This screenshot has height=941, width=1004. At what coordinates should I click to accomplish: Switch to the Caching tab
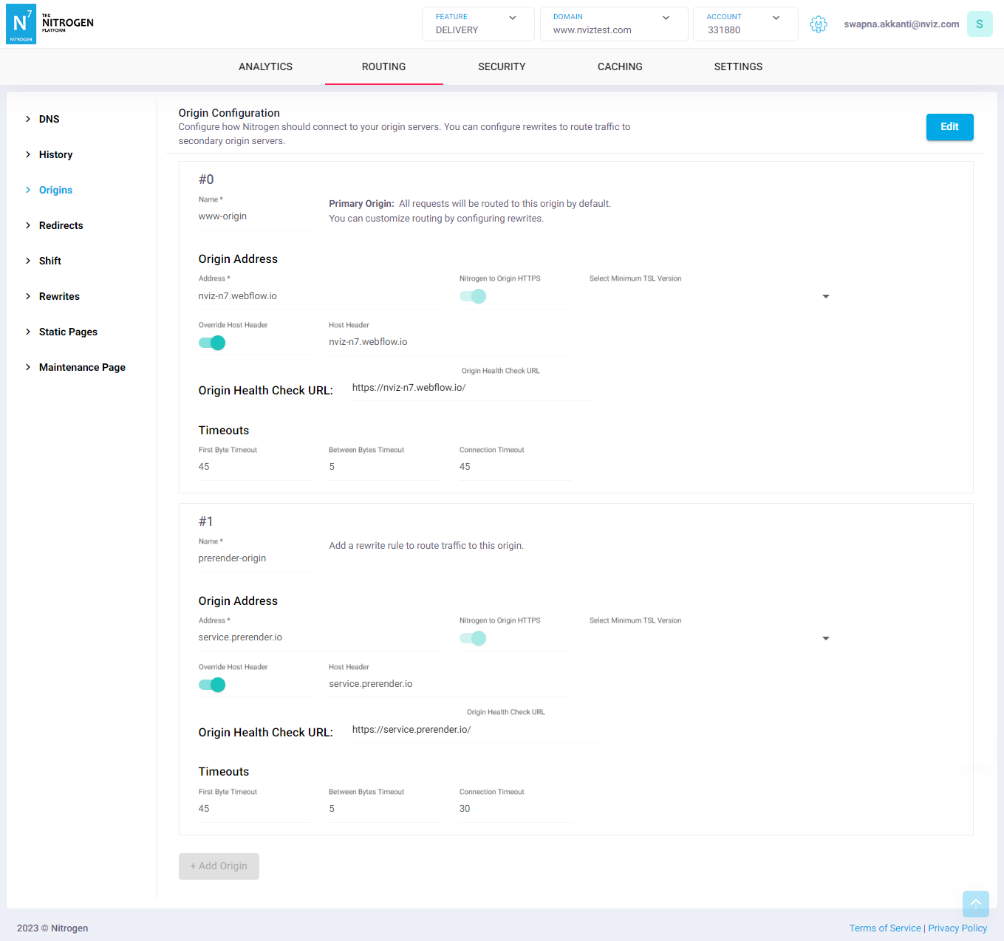tap(620, 66)
